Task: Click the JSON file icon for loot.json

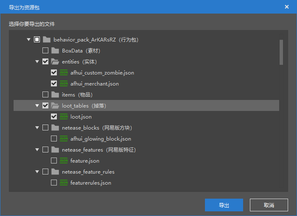Action: click(x=64, y=116)
